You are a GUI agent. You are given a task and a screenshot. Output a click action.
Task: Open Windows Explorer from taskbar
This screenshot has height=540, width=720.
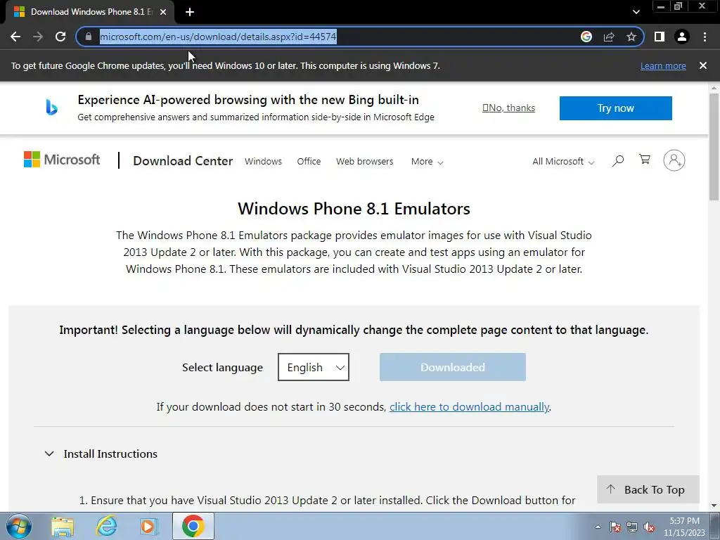click(x=63, y=526)
